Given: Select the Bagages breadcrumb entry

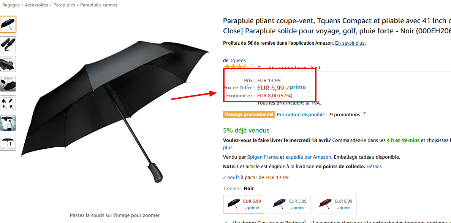Looking at the screenshot, I should [11, 5].
